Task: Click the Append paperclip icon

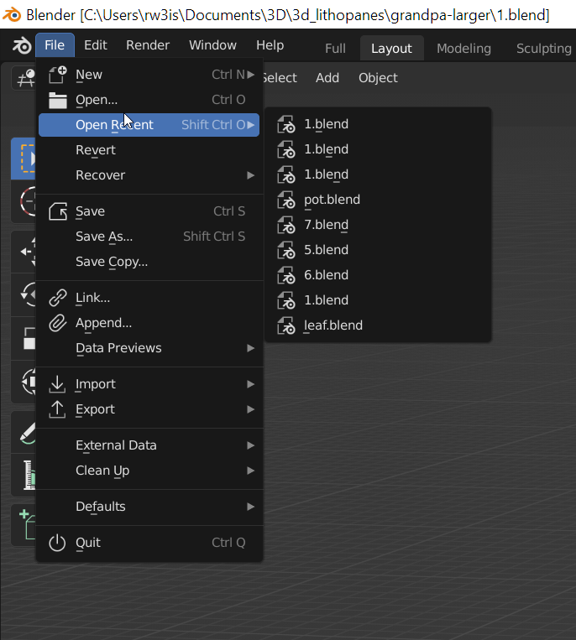Action: point(58,323)
